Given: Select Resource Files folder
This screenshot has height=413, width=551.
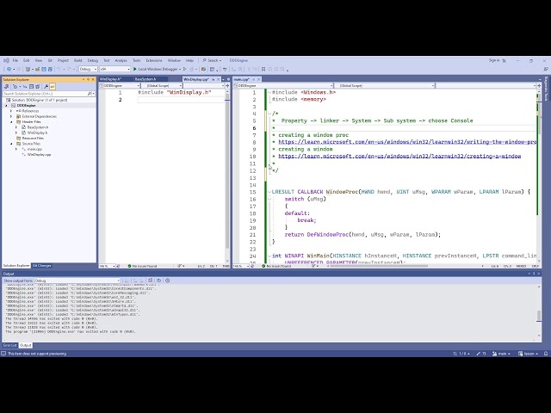Looking at the screenshot, I should pos(33,138).
